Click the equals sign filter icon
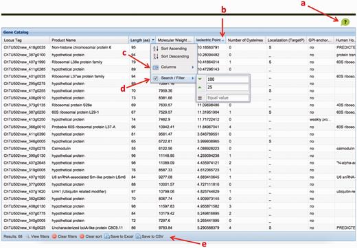 200,98
